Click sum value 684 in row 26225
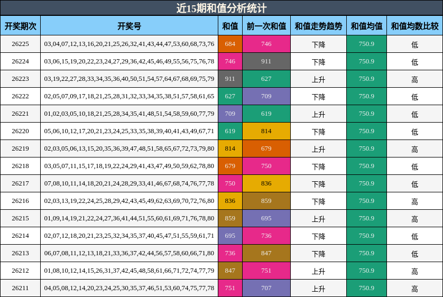Viewport: 443px width, 297px height. pyautogui.click(x=230, y=44)
